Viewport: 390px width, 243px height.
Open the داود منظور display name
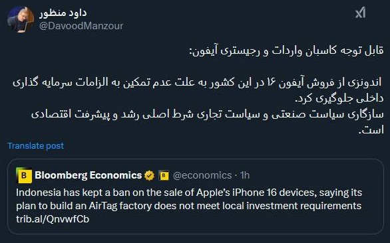63,13
